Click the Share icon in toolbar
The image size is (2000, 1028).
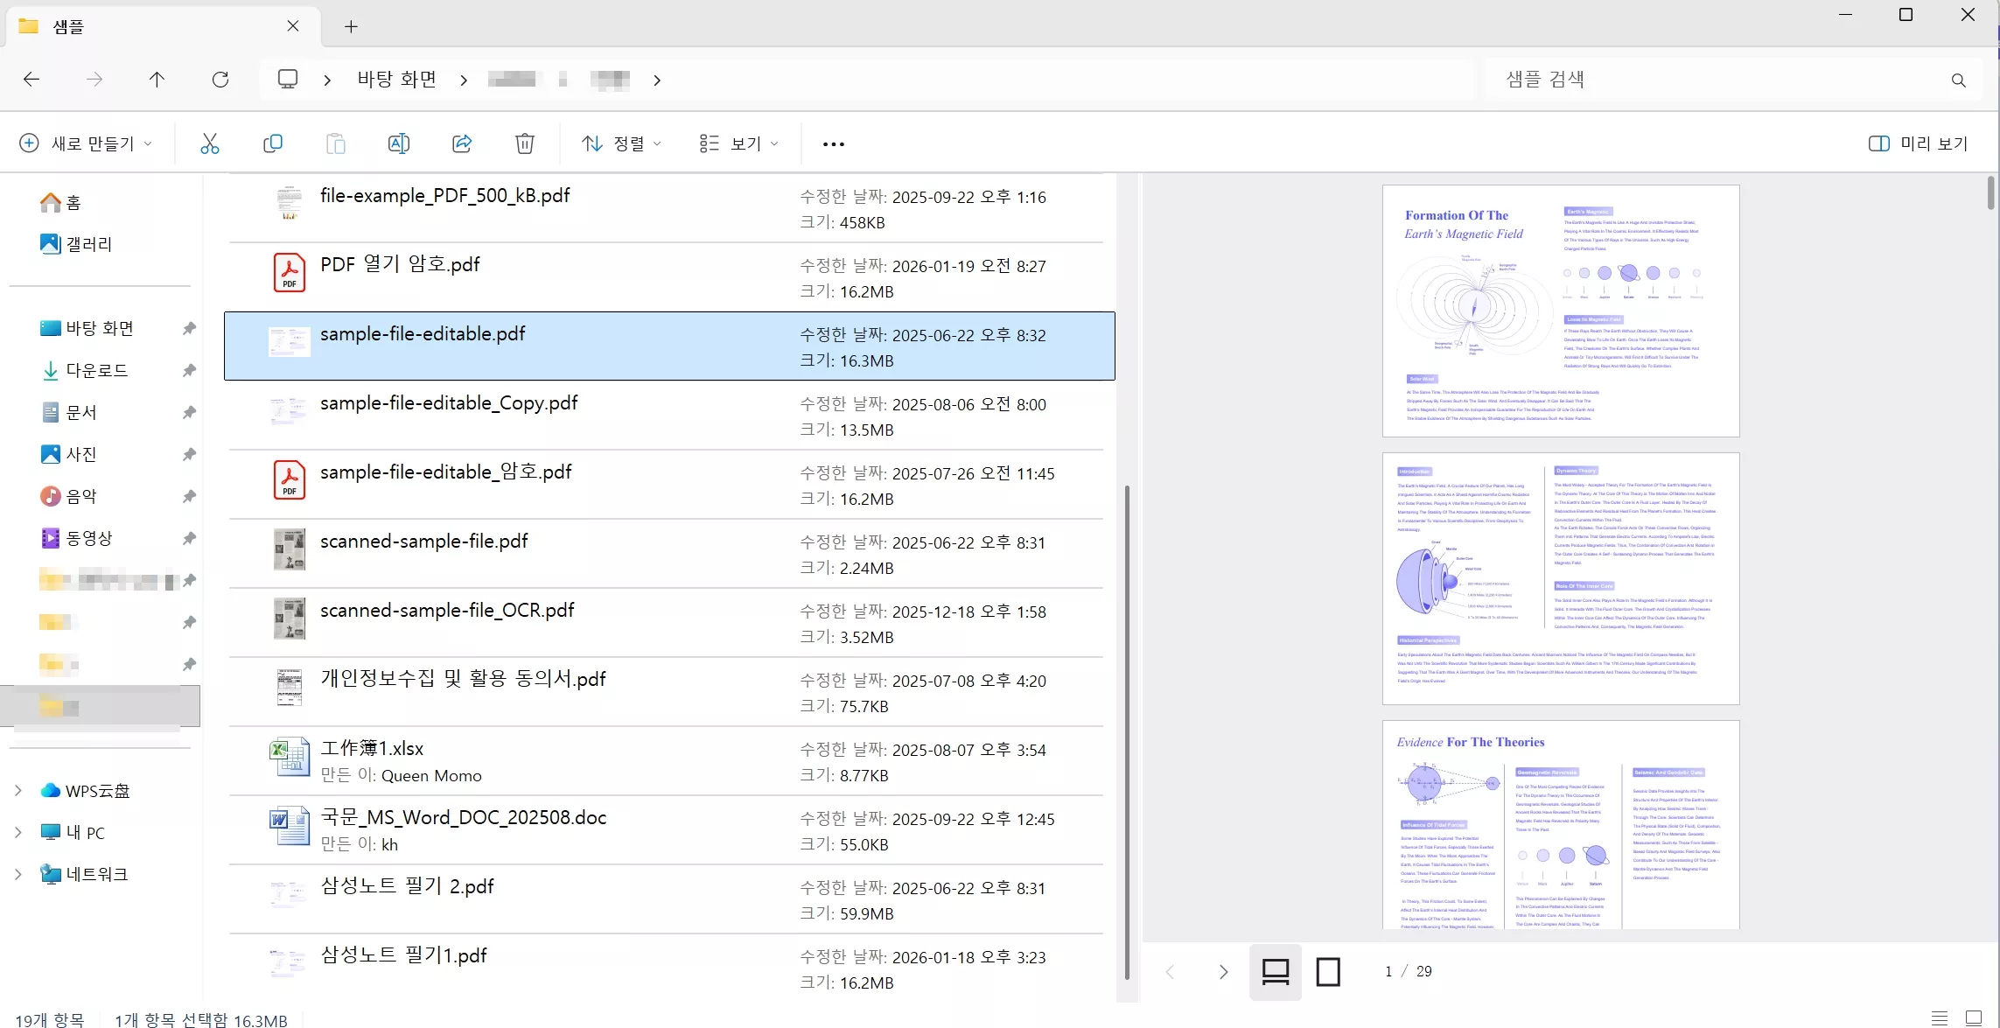coord(462,143)
